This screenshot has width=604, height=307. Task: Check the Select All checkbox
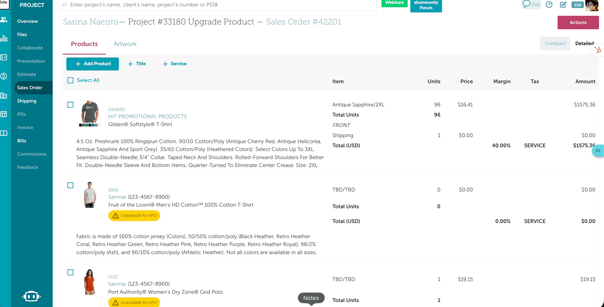pos(71,80)
